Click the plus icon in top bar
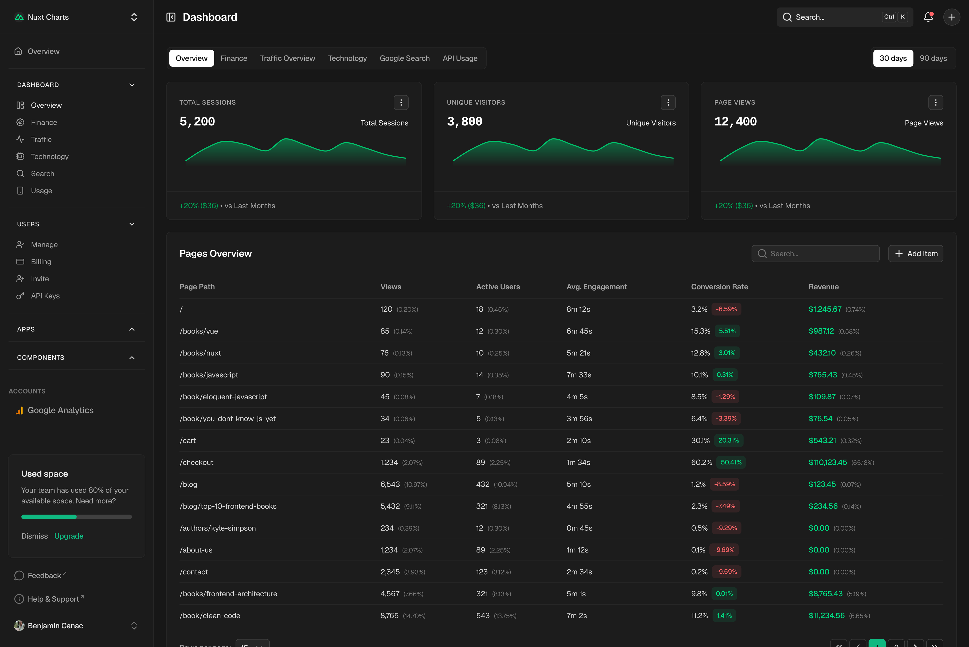Screen dimensions: 969x647 click(952, 17)
